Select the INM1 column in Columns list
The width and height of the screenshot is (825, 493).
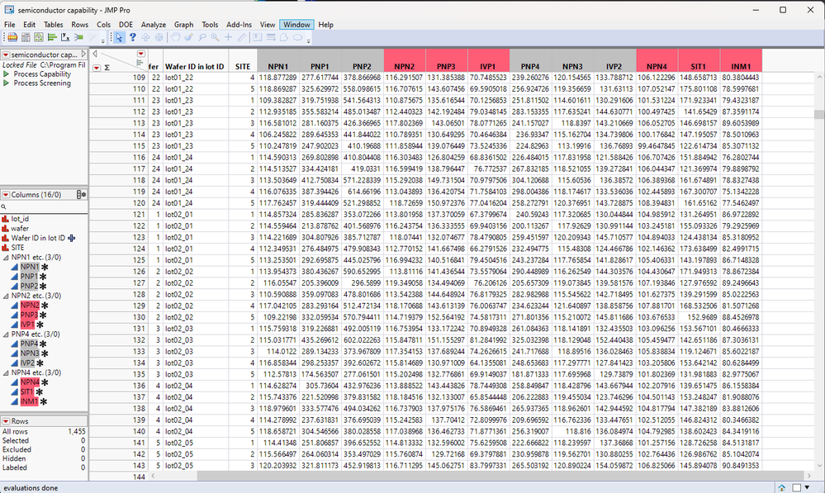pyautogui.click(x=30, y=401)
